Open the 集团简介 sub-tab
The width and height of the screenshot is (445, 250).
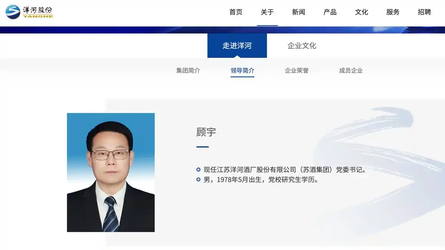tap(188, 71)
